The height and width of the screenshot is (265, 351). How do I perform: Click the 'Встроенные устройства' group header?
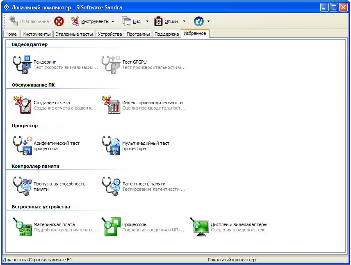point(41,207)
